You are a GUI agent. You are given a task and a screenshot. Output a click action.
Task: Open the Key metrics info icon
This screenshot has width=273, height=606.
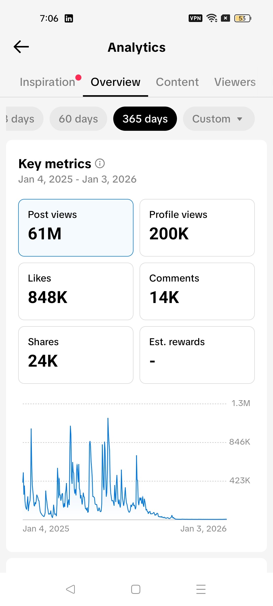[100, 163]
